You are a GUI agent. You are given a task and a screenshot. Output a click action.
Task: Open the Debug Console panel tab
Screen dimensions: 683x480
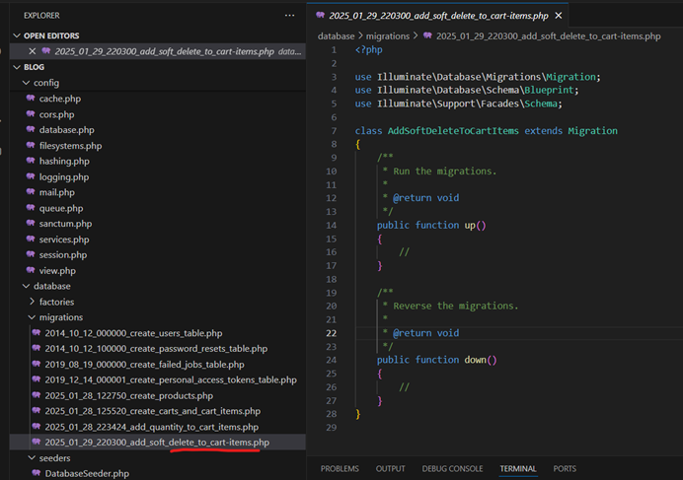(452, 469)
